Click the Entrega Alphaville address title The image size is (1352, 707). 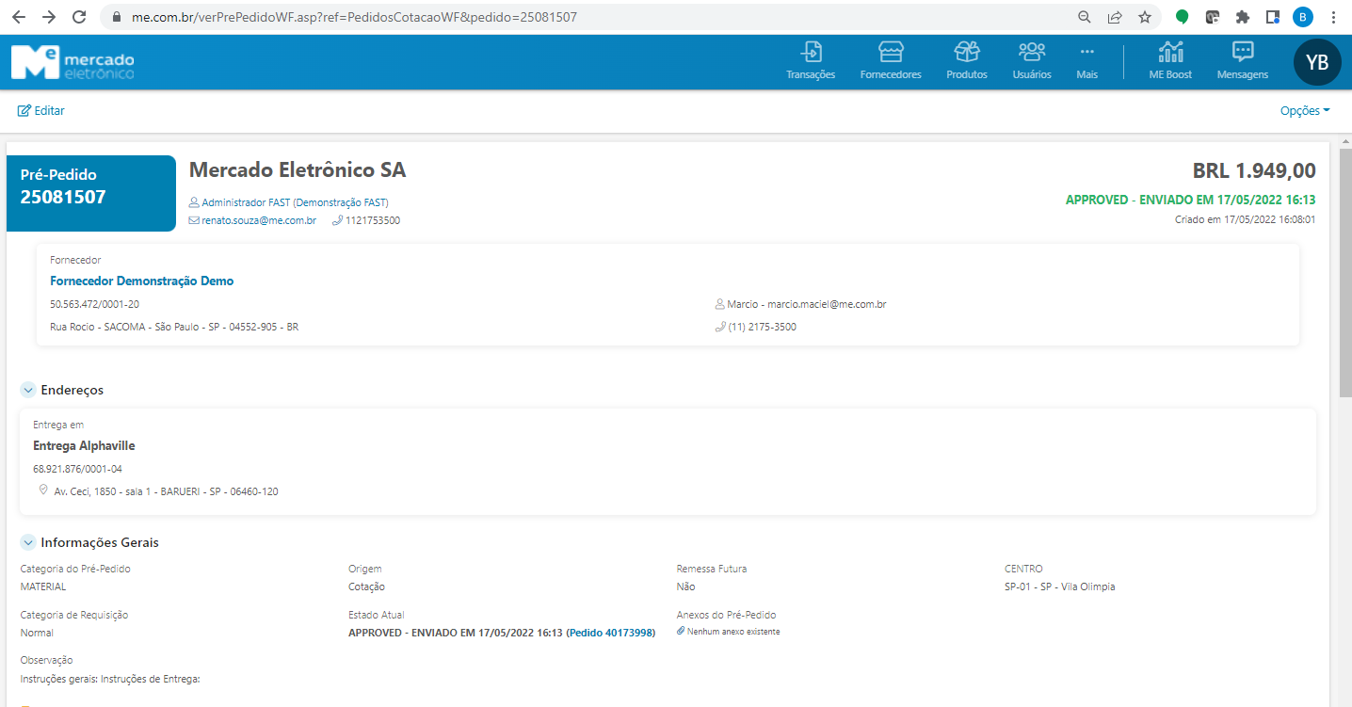(x=84, y=445)
